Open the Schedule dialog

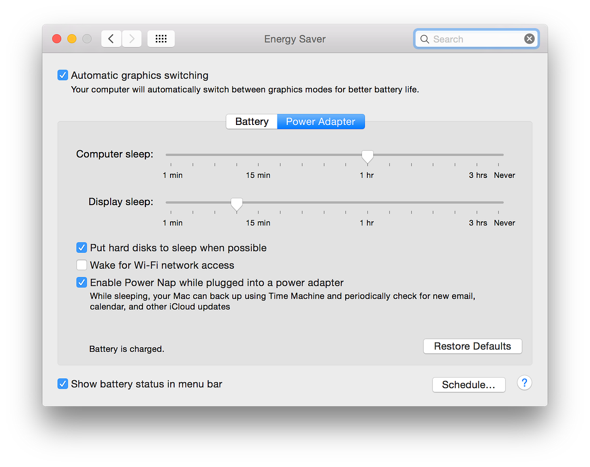click(468, 384)
